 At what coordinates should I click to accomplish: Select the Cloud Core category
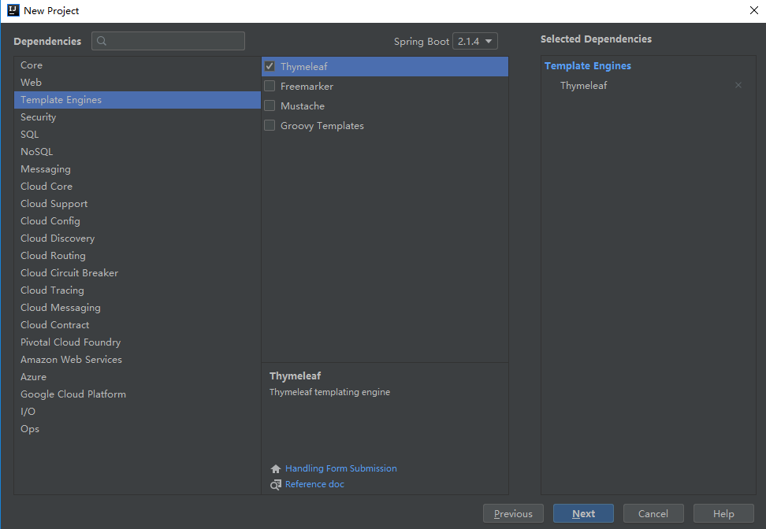point(137,187)
